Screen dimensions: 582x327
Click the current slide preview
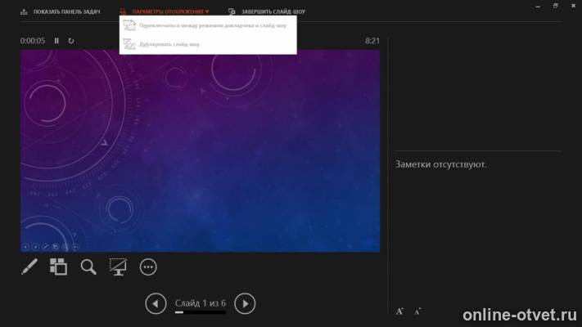200,151
